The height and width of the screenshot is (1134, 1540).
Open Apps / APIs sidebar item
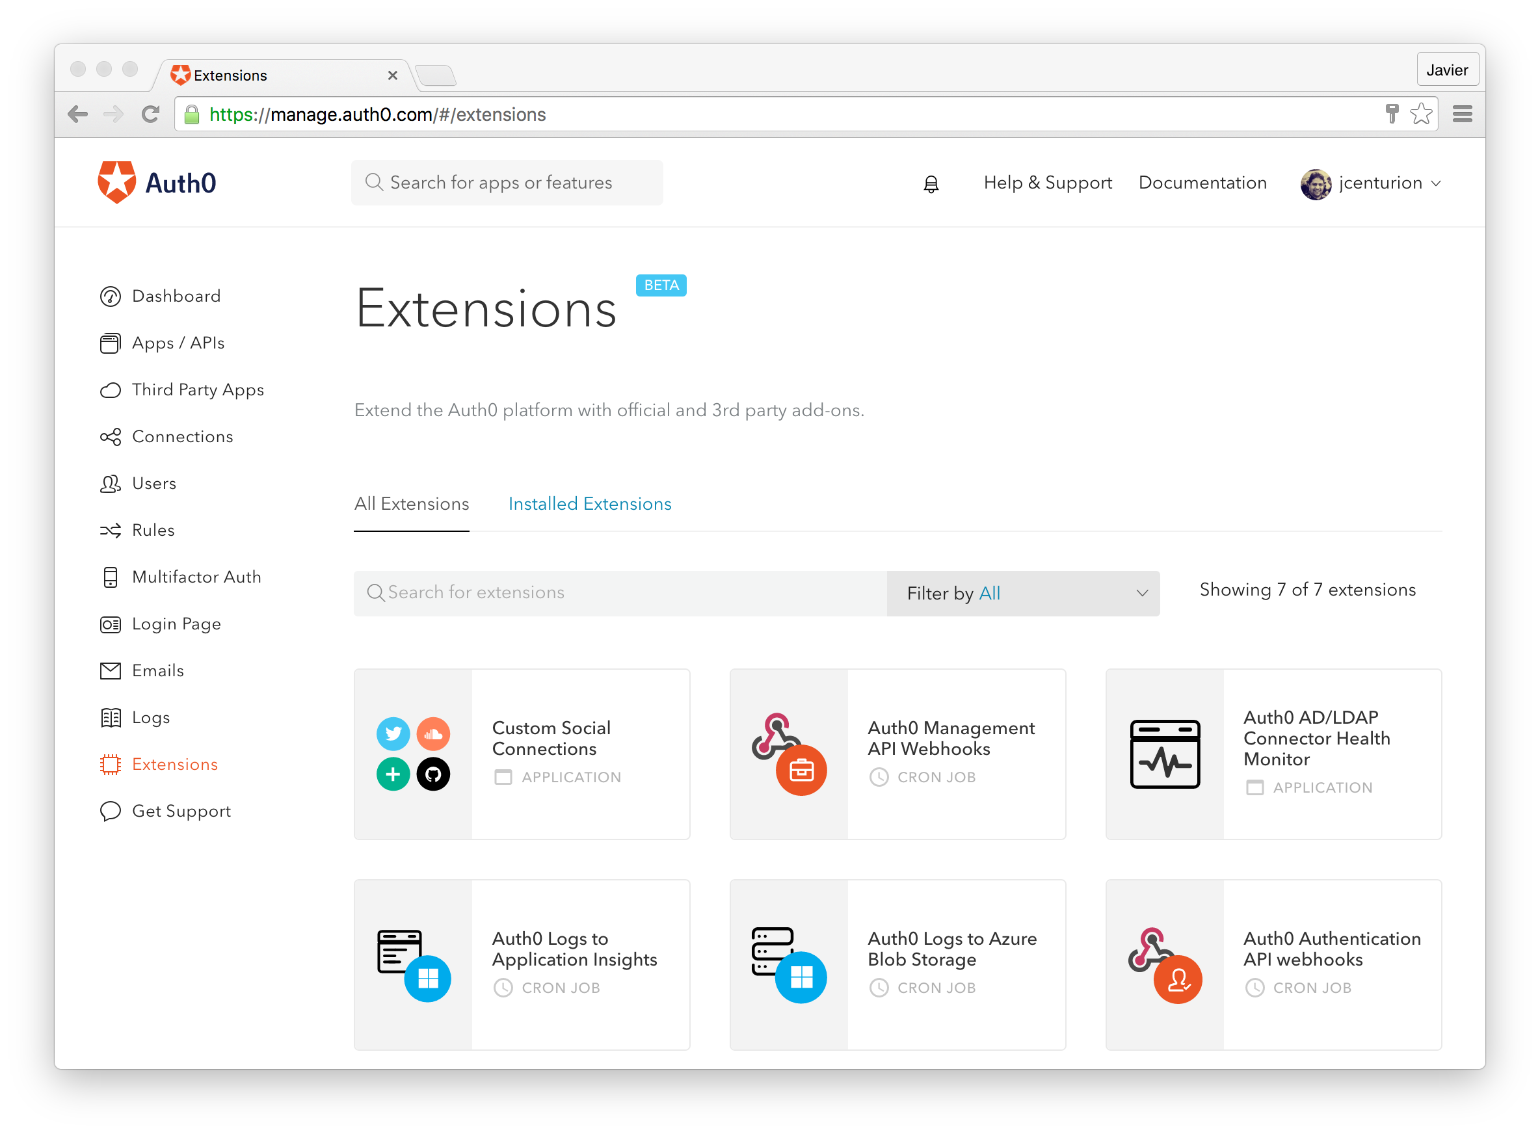(178, 343)
